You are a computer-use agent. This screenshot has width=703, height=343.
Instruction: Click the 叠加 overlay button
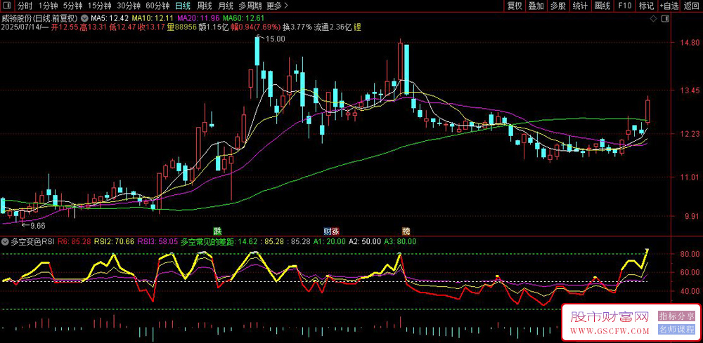(x=536, y=6)
